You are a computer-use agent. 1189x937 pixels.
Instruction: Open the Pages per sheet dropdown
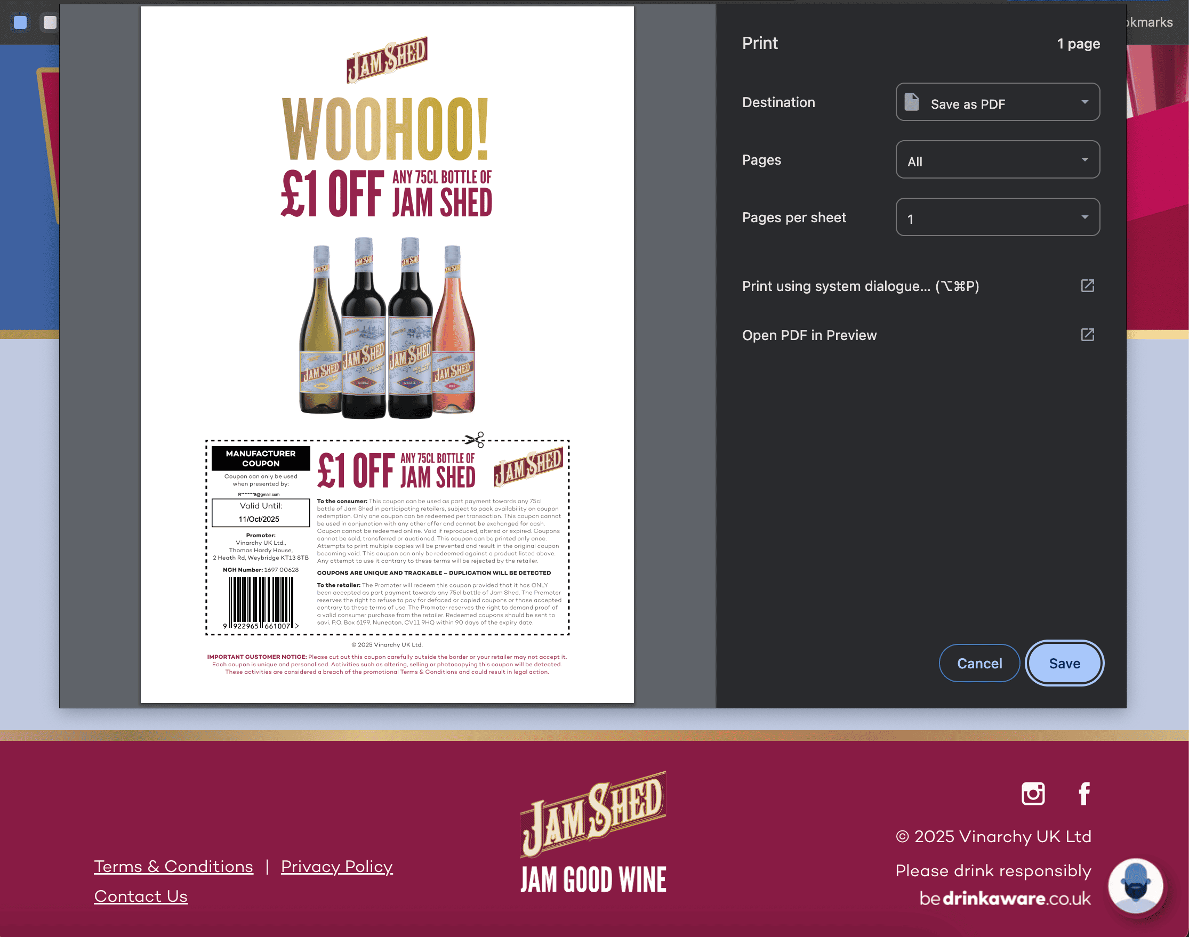[998, 217]
